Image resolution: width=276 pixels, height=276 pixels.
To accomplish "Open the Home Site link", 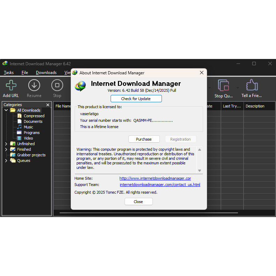I will [x=155, y=178].
